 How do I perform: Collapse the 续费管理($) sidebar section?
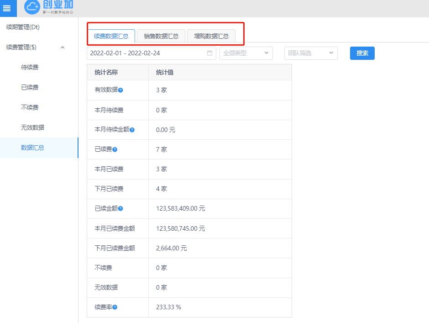[x=63, y=47]
